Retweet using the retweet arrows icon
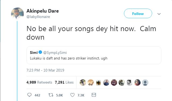 coord(51,95)
